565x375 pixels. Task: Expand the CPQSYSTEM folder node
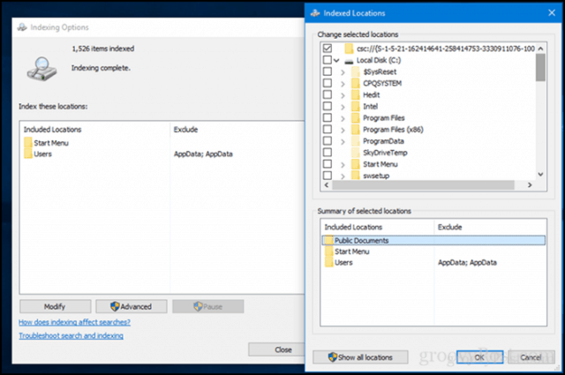point(343,84)
